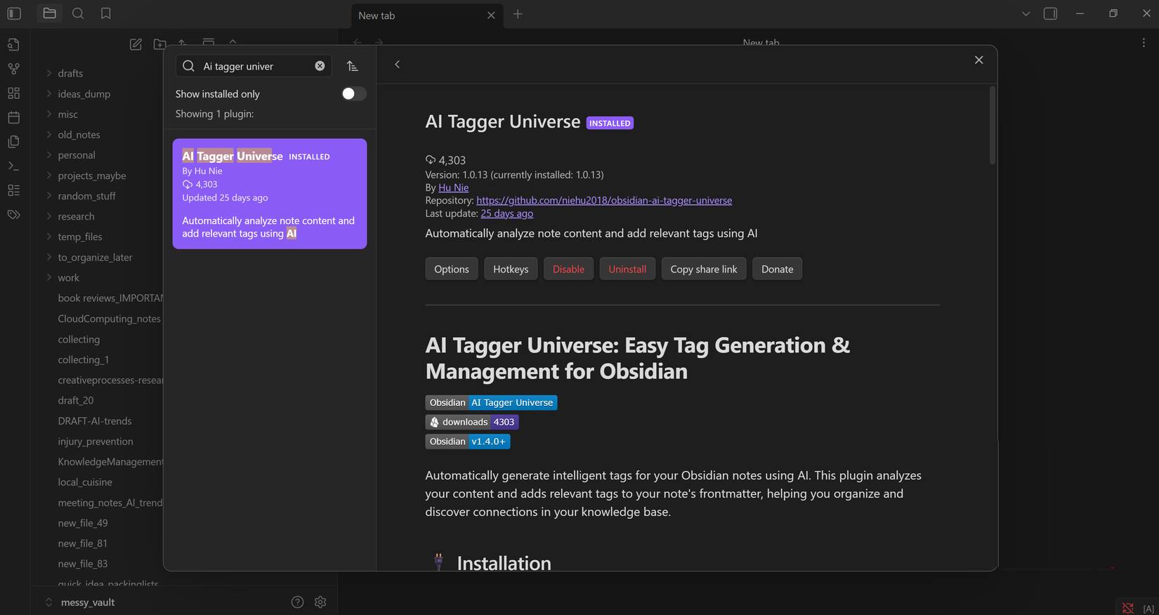Click the plugin details scrollbar
Viewport: 1159px width, 615px height.
pos(992,126)
